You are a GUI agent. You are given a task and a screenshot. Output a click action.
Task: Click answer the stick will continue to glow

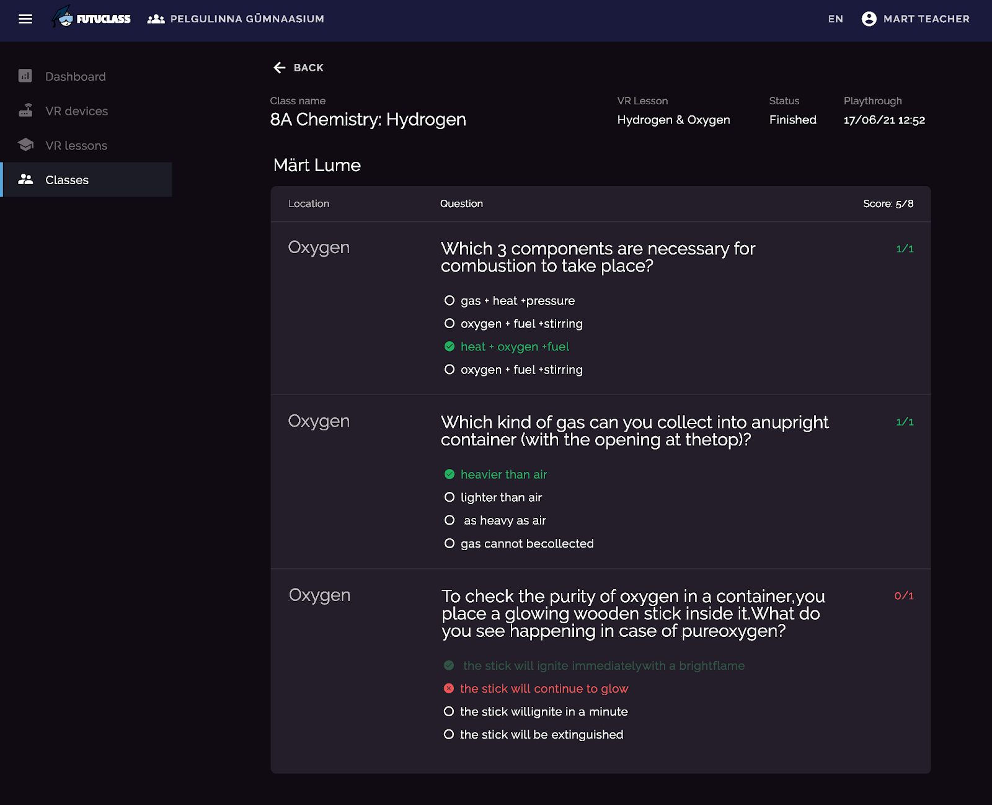[x=544, y=688]
